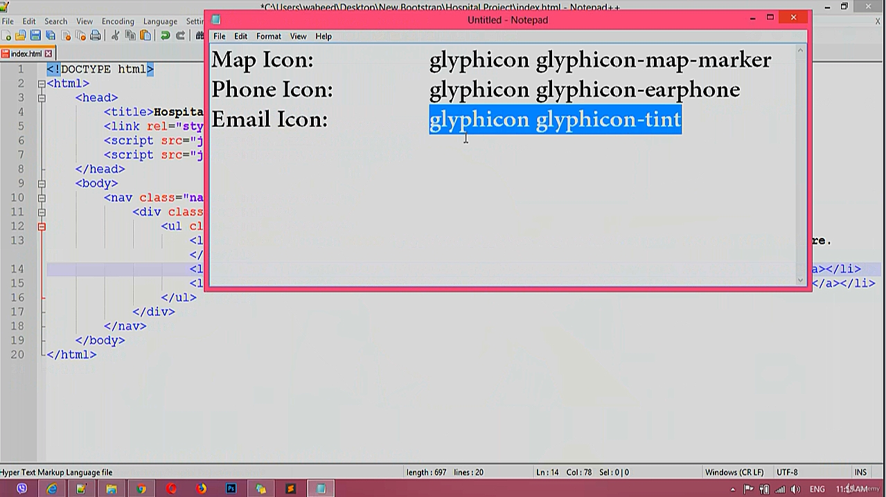The height and width of the screenshot is (497, 886).
Task: Click the New file icon in Notepad++ toolbar
Action: click(7, 36)
